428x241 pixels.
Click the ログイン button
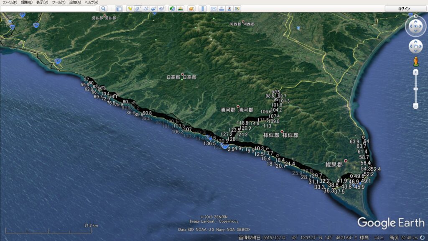[405, 8]
